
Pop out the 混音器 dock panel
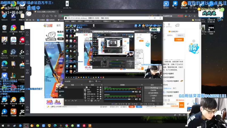point(142,85)
